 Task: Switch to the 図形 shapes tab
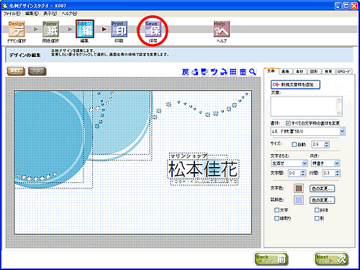tap(314, 71)
